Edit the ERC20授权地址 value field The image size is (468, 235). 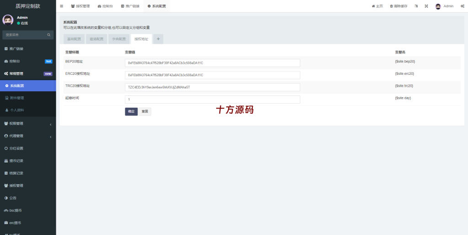click(x=212, y=75)
